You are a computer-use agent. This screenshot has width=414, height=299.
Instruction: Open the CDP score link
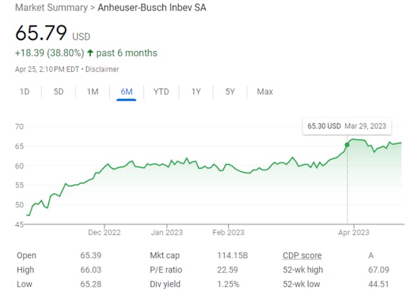click(302, 256)
